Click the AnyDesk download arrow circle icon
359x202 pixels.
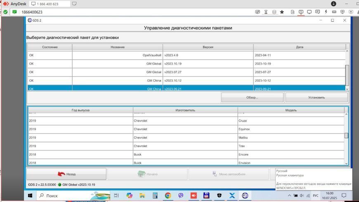pos(333,4)
